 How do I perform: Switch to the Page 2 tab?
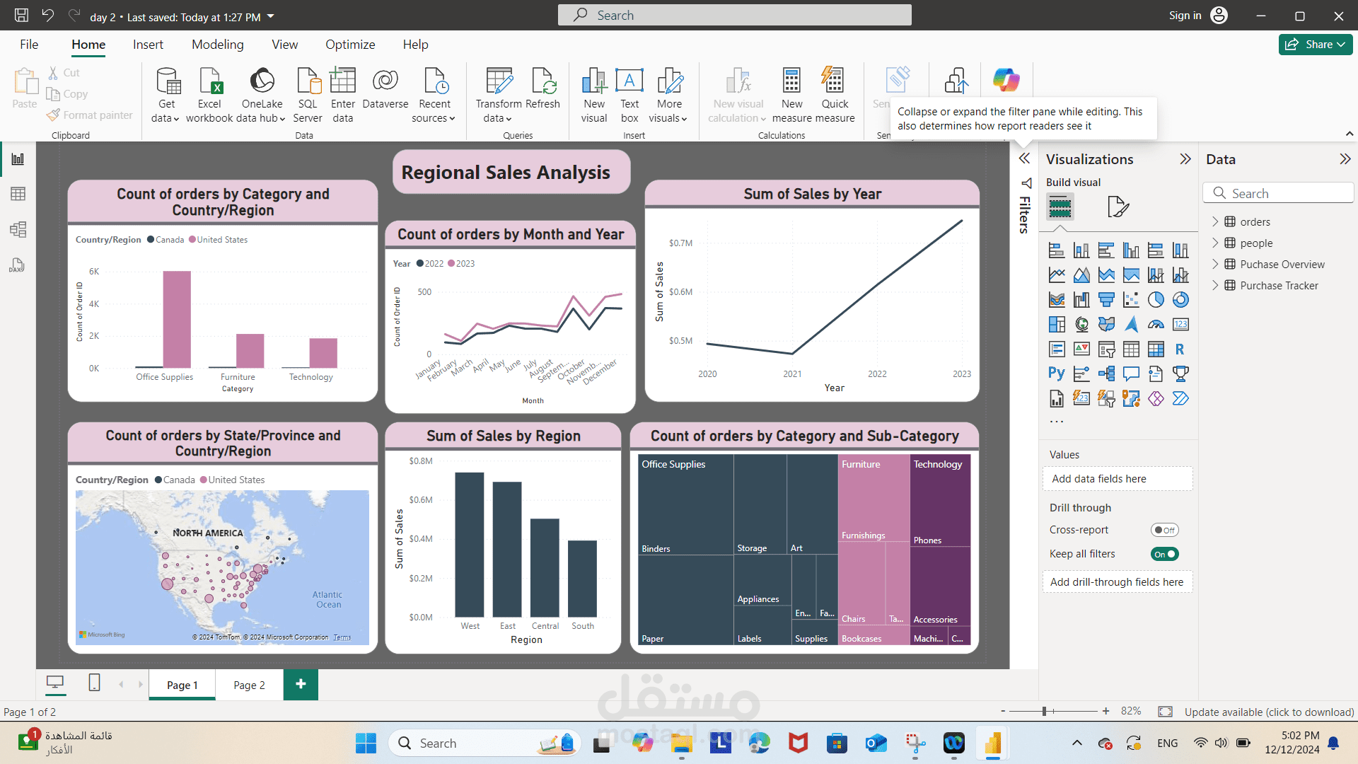click(249, 685)
